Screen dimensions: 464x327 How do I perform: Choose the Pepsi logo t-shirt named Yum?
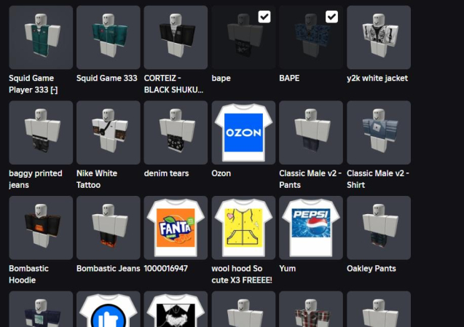pyautogui.click(x=311, y=228)
